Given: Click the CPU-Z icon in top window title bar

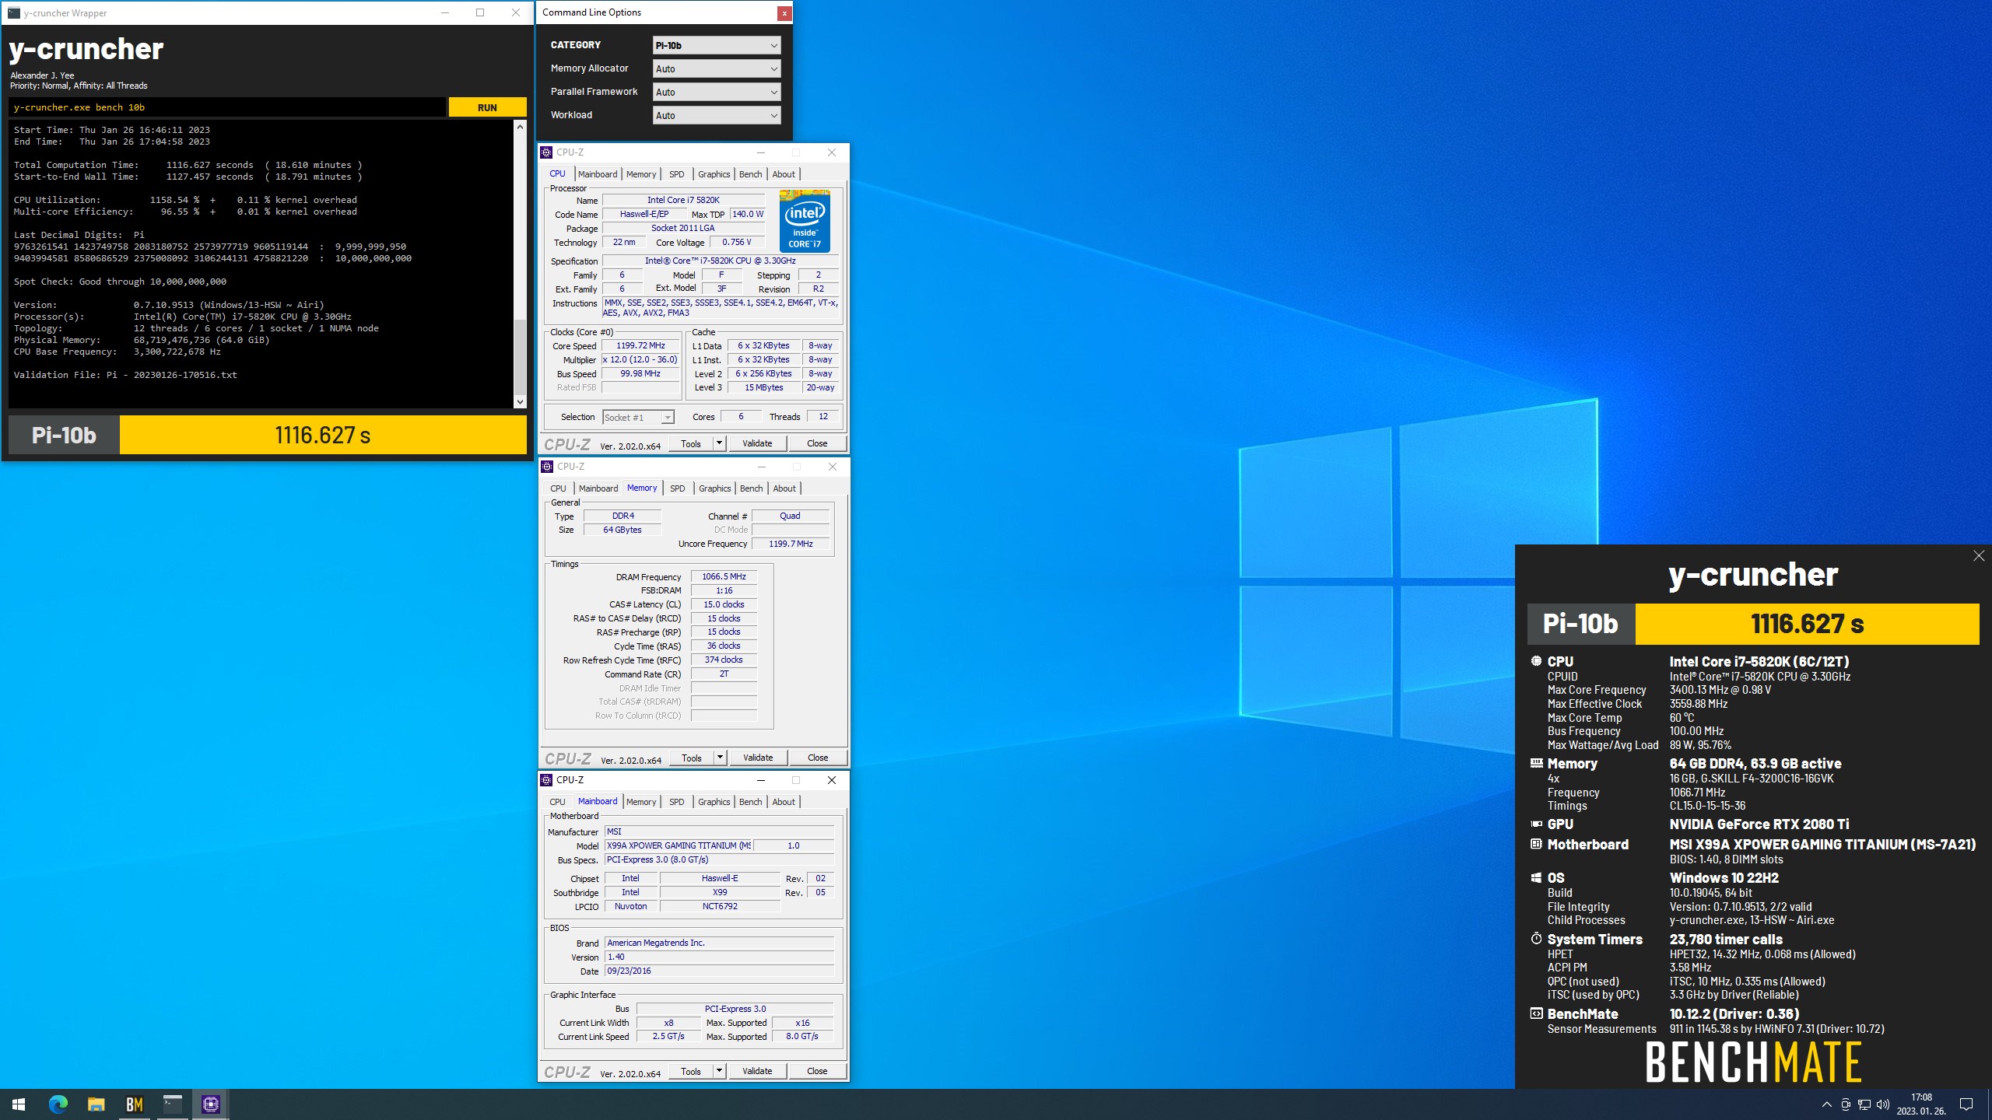Looking at the screenshot, I should pyautogui.click(x=547, y=152).
